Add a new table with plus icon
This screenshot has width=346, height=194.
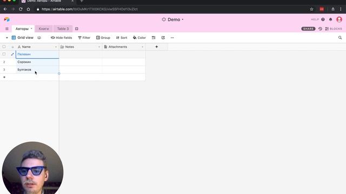(x=77, y=29)
